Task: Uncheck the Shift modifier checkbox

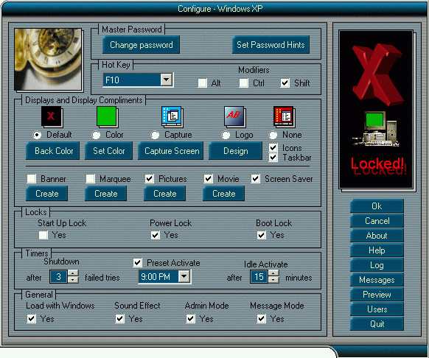Action: pos(285,83)
